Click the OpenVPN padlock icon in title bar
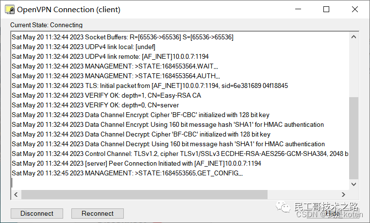Screen dimensions: 370x223 click(x=10, y=10)
